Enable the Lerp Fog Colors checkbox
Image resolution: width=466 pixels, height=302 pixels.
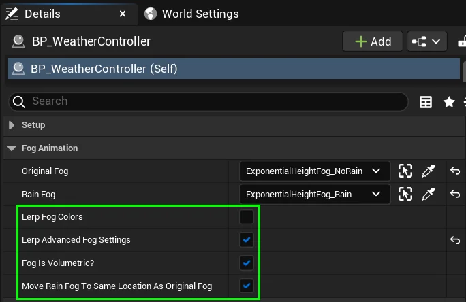tap(247, 217)
